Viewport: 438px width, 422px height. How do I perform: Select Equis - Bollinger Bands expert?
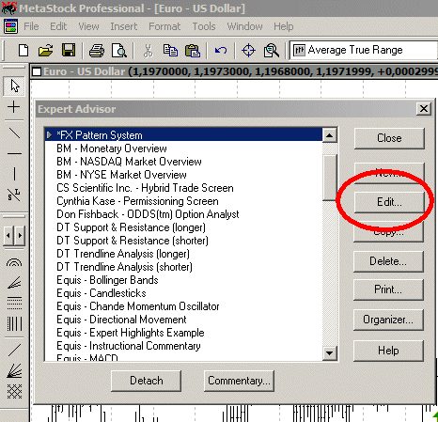183,280
